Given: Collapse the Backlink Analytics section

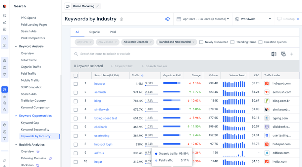Looking at the screenshot, I should click(16, 145).
